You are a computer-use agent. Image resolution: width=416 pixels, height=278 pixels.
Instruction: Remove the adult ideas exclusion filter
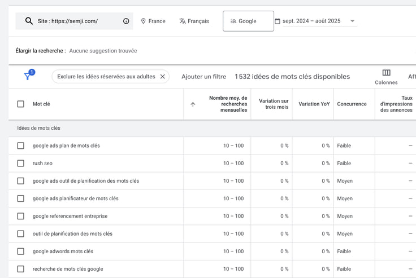click(163, 77)
